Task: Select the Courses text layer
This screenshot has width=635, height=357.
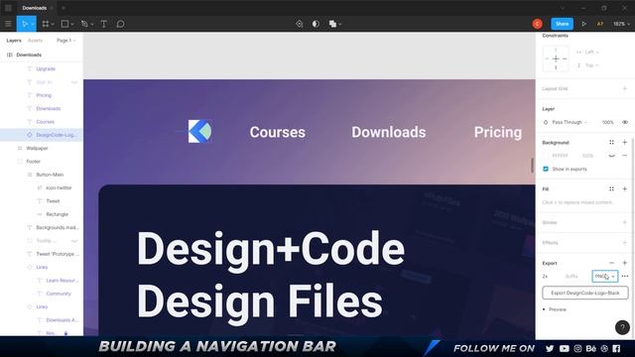Action: pyautogui.click(x=45, y=121)
